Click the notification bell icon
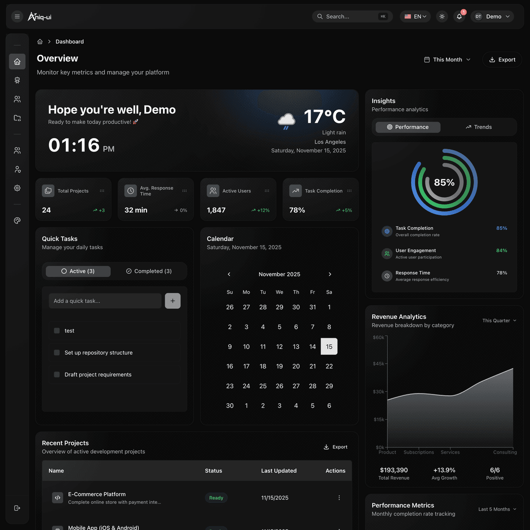530x530 pixels. point(459,17)
